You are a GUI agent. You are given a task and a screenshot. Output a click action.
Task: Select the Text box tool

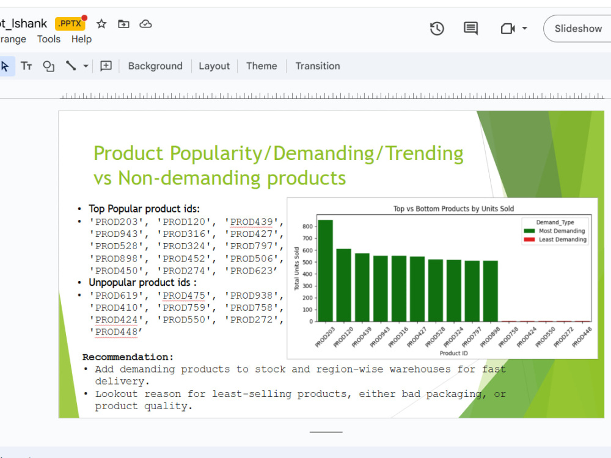tap(26, 66)
